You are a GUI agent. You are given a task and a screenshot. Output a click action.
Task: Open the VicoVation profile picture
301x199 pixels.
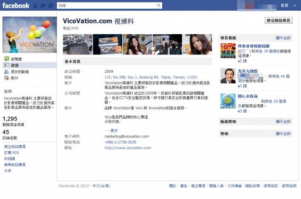[30, 35]
